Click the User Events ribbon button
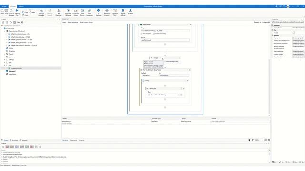This screenshot has height=171, width=305. 82,12
